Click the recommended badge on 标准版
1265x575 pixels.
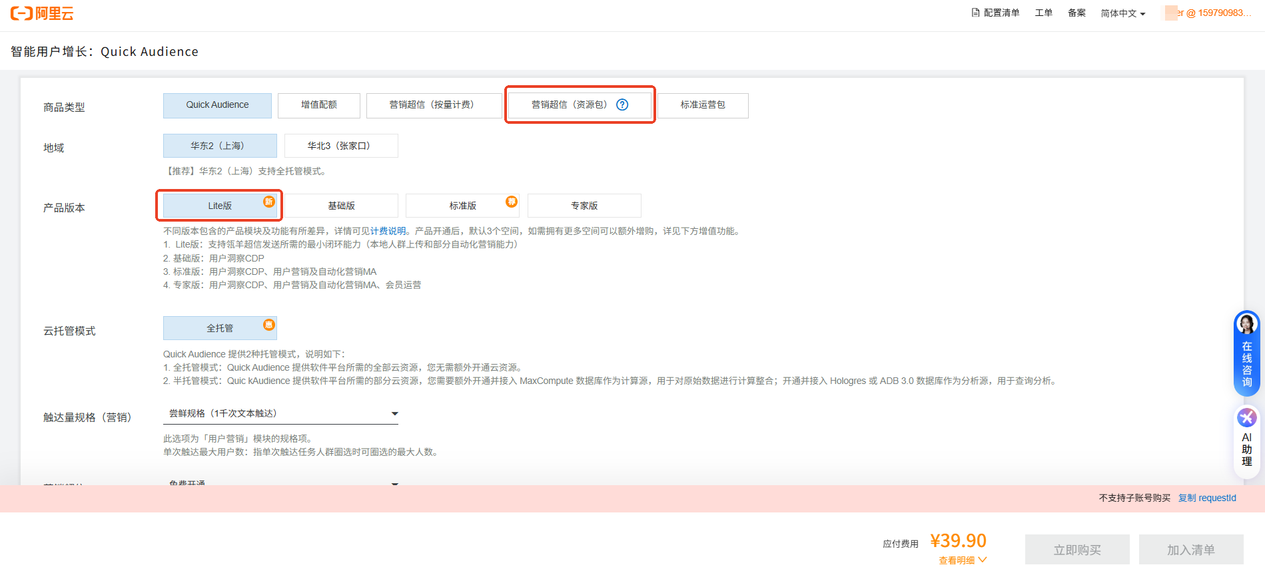[512, 202]
